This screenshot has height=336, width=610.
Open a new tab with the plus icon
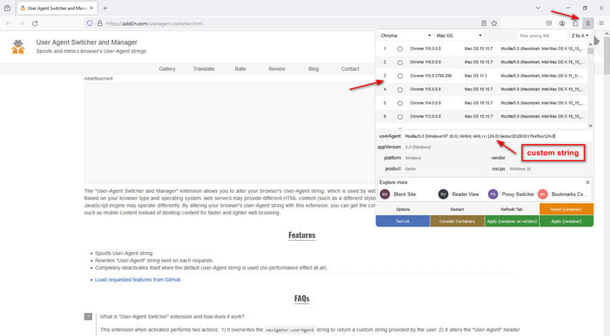pos(105,7)
